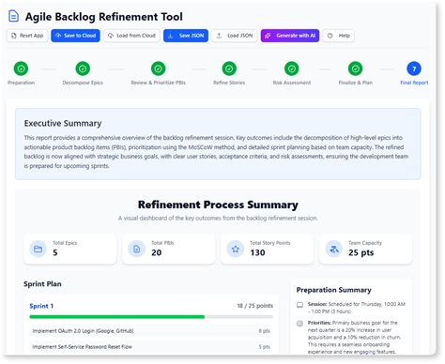445x364 pixels.
Task: Click the Decompose Epics step label
Action: pyautogui.click(x=83, y=83)
